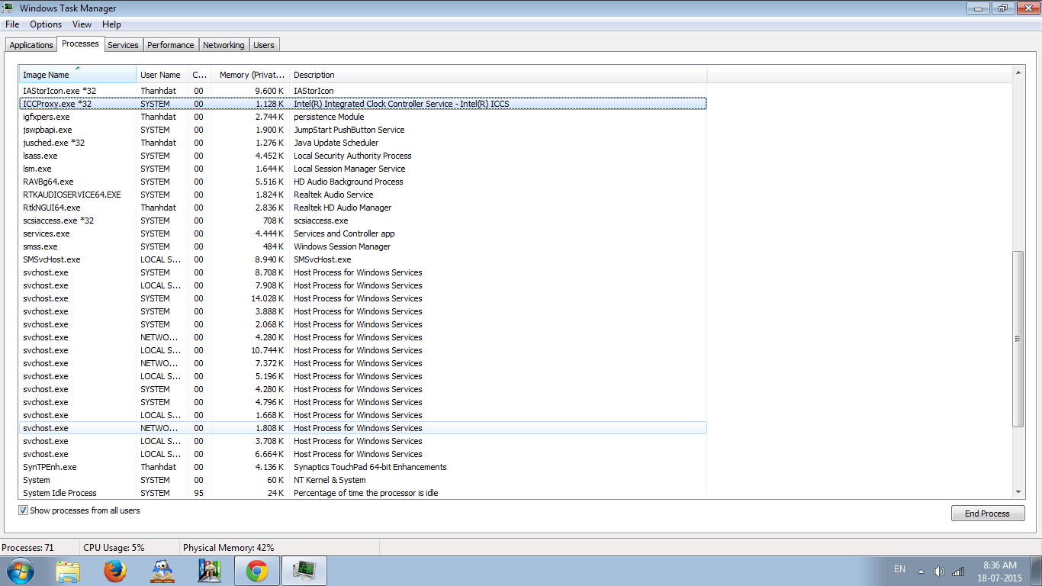Select SMSvcHost.exe process row

coord(363,259)
